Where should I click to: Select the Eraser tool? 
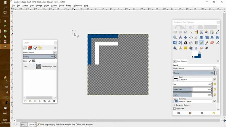click(212, 43)
